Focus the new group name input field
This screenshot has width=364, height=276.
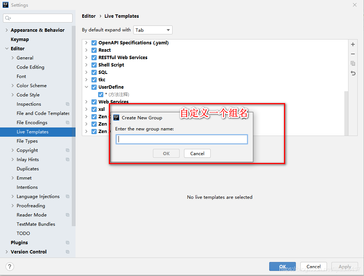click(x=182, y=139)
